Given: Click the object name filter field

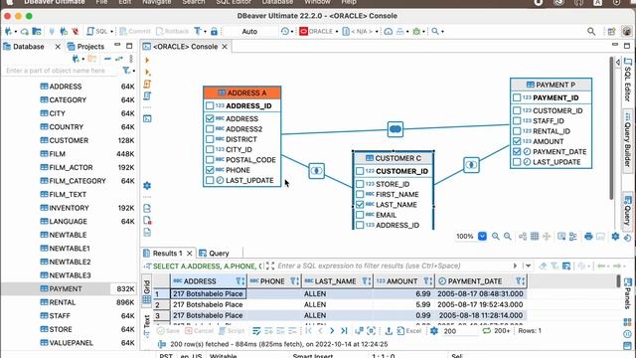Looking at the screenshot, I should pyautogui.click(x=61, y=71).
